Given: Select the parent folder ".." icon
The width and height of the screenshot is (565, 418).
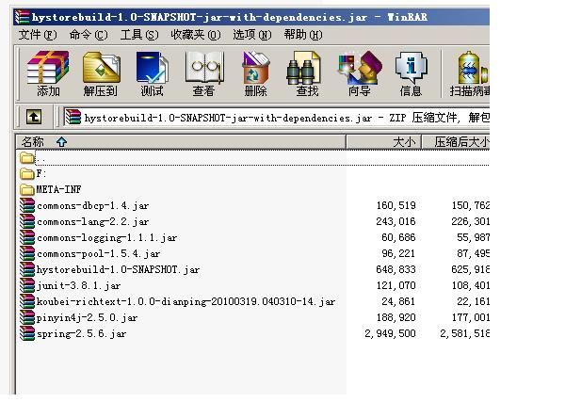Looking at the screenshot, I should click(x=27, y=157).
